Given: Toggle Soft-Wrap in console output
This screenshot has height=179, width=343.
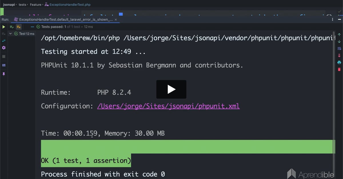Looking at the screenshot, I should pos(339,48).
